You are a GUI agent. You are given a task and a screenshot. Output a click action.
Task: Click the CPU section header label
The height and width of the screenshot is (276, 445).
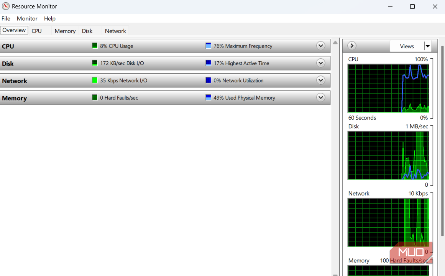pos(8,46)
